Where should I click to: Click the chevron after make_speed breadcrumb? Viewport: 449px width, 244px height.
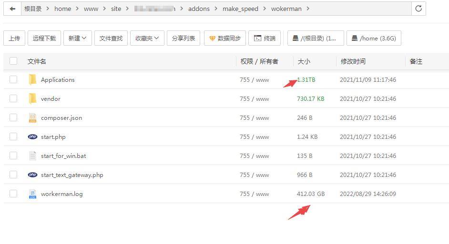265,9
